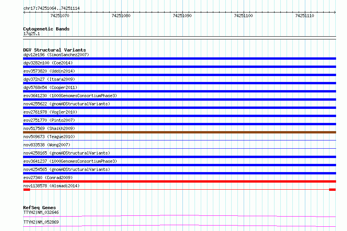347x231 pixels.
Task: Click the right red block of nsv1138578
Action: (333, 190)
